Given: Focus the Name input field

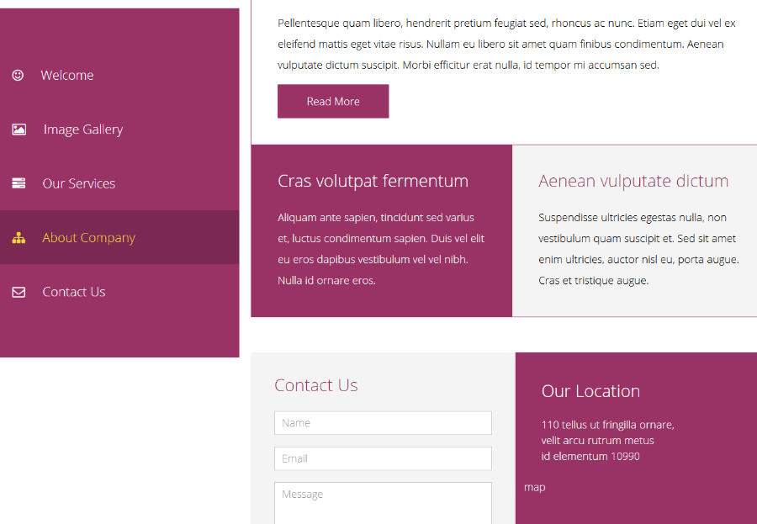Looking at the screenshot, I should (383, 423).
